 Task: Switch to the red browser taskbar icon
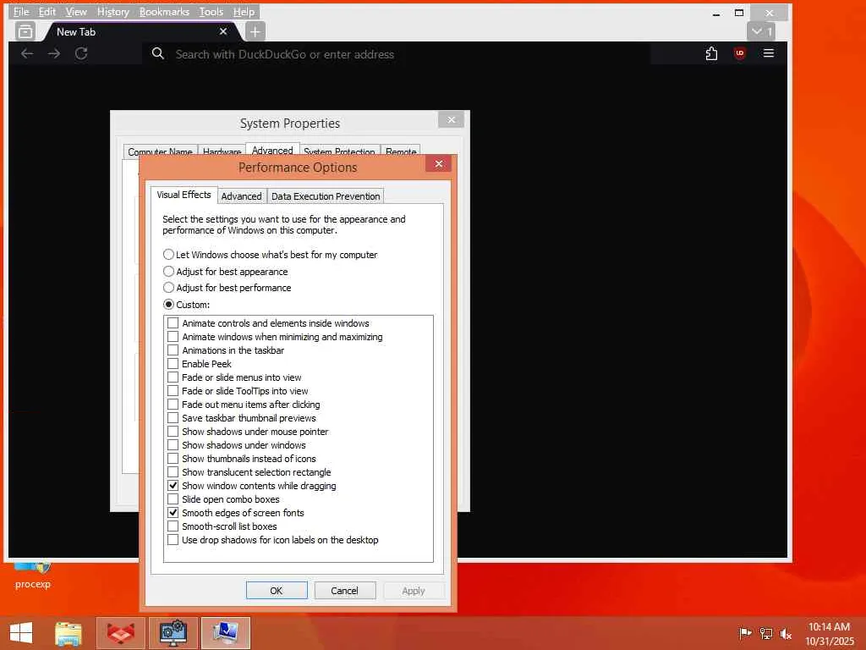pos(121,633)
